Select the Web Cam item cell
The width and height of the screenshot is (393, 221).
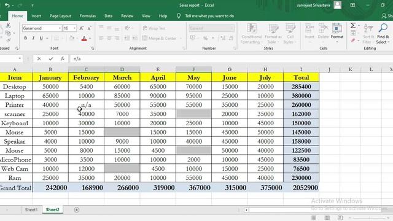point(16,169)
